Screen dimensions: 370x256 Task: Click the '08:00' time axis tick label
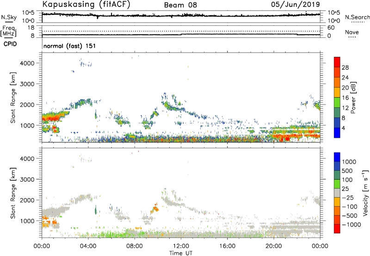point(135,246)
